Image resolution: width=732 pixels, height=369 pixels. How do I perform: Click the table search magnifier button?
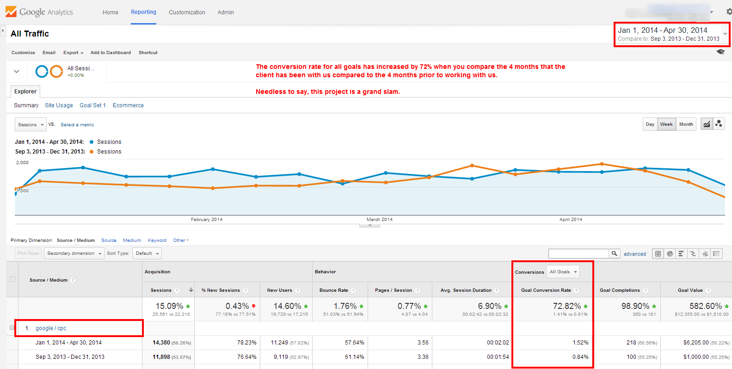click(x=614, y=253)
